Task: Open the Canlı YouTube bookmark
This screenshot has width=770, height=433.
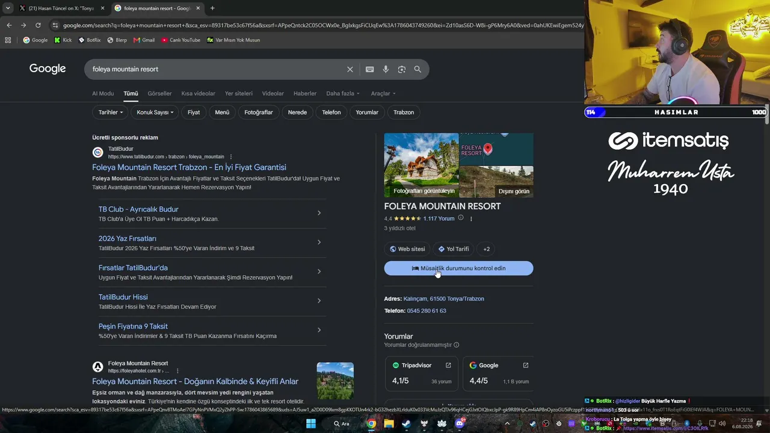Action: coord(180,40)
